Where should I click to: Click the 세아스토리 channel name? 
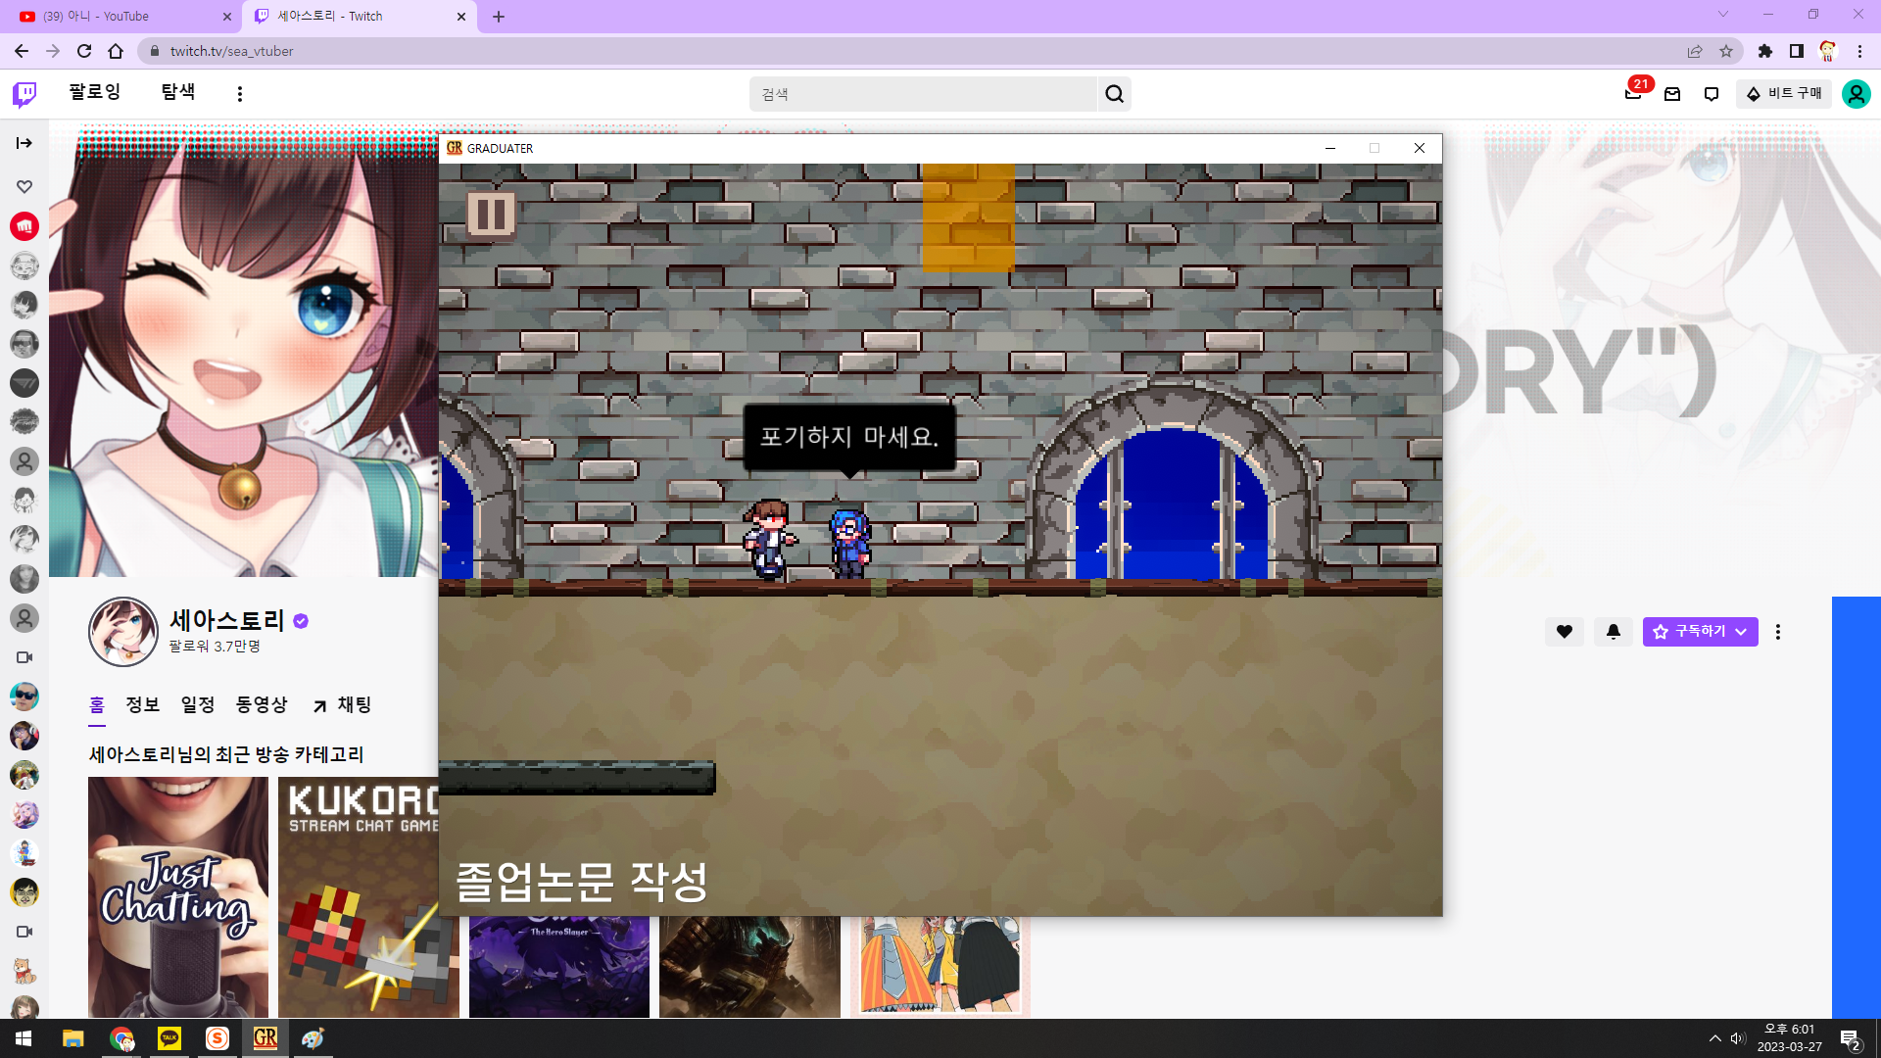(227, 620)
